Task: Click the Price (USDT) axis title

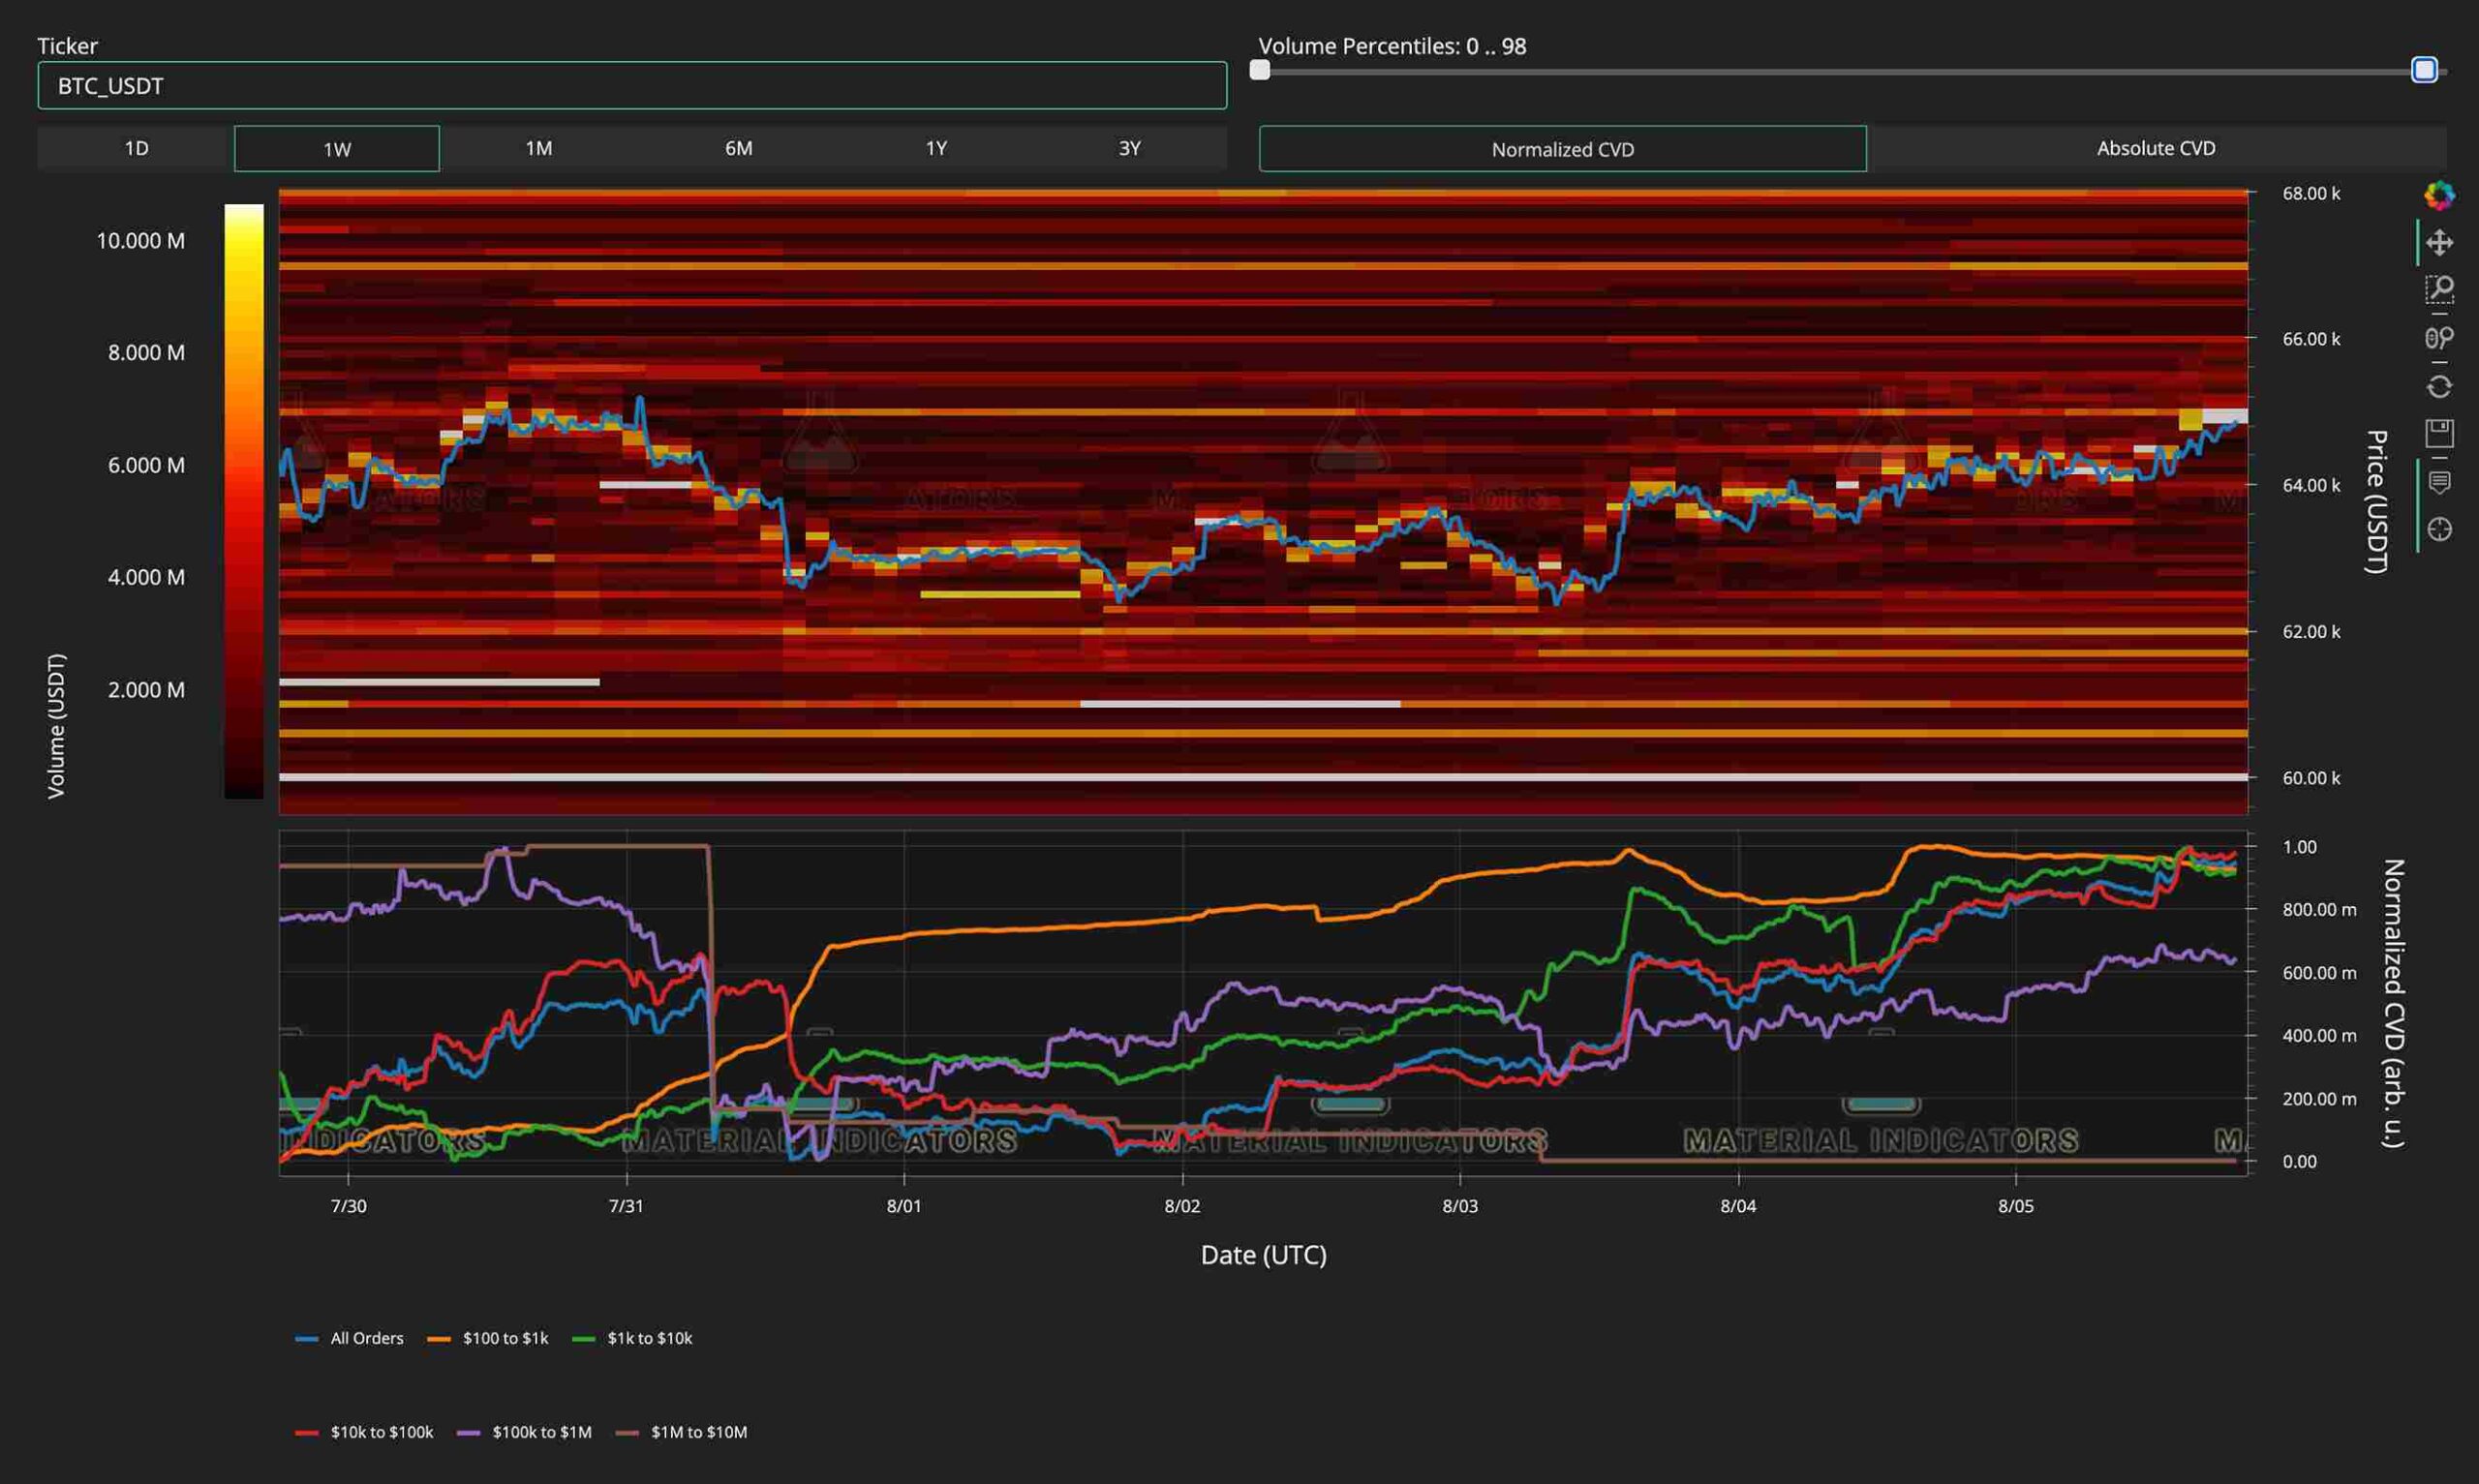Action: pos(2376,502)
